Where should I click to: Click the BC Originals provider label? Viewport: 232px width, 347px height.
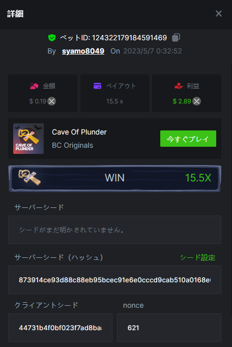tap(72, 145)
